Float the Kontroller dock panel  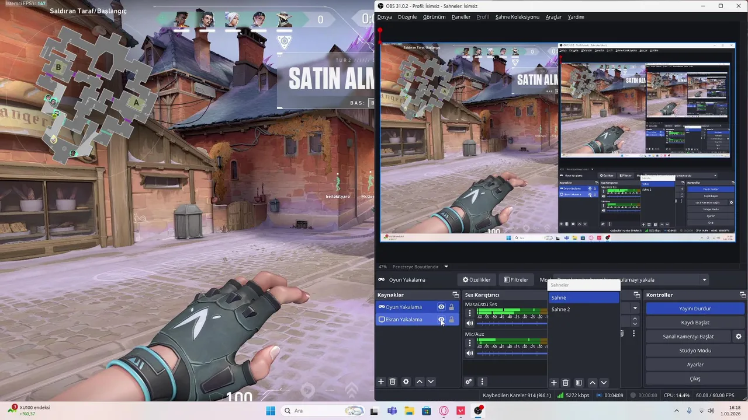point(743,295)
